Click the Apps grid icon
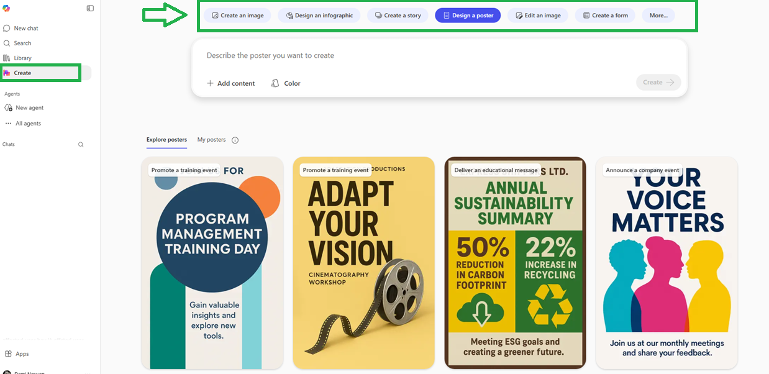 click(8, 353)
